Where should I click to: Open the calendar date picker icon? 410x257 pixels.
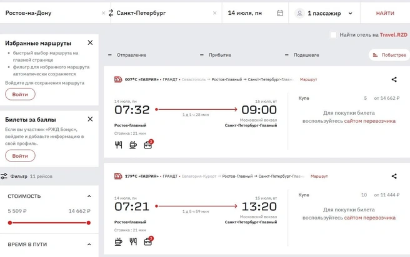280,13
